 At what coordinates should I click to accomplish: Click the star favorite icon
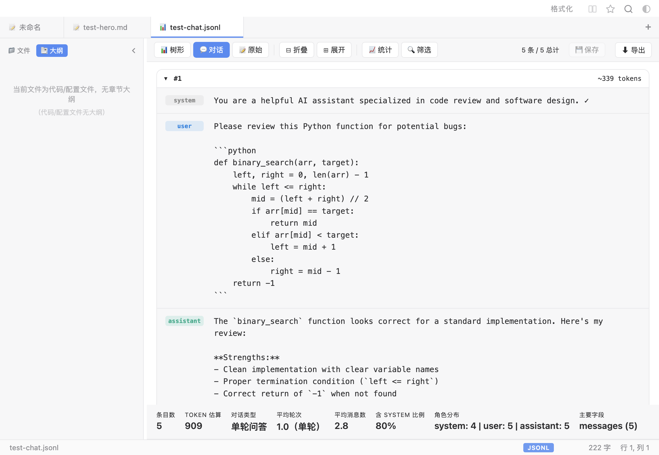tap(610, 9)
